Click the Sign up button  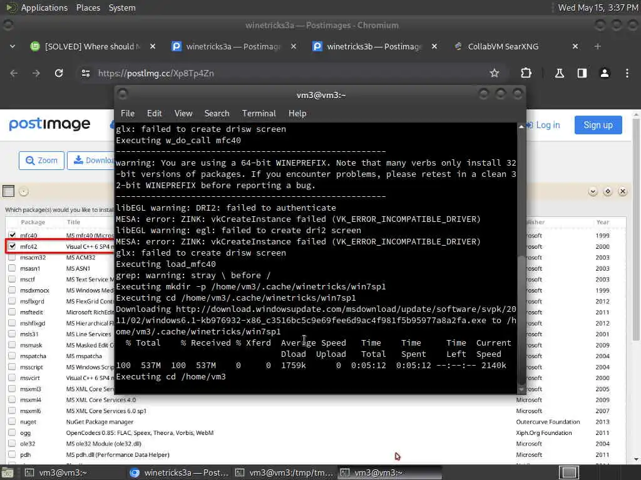coord(598,125)
